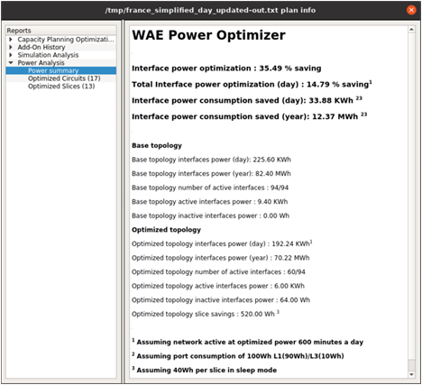
Task: Click Optimized topology slice savings line
Action: (206, 314)
